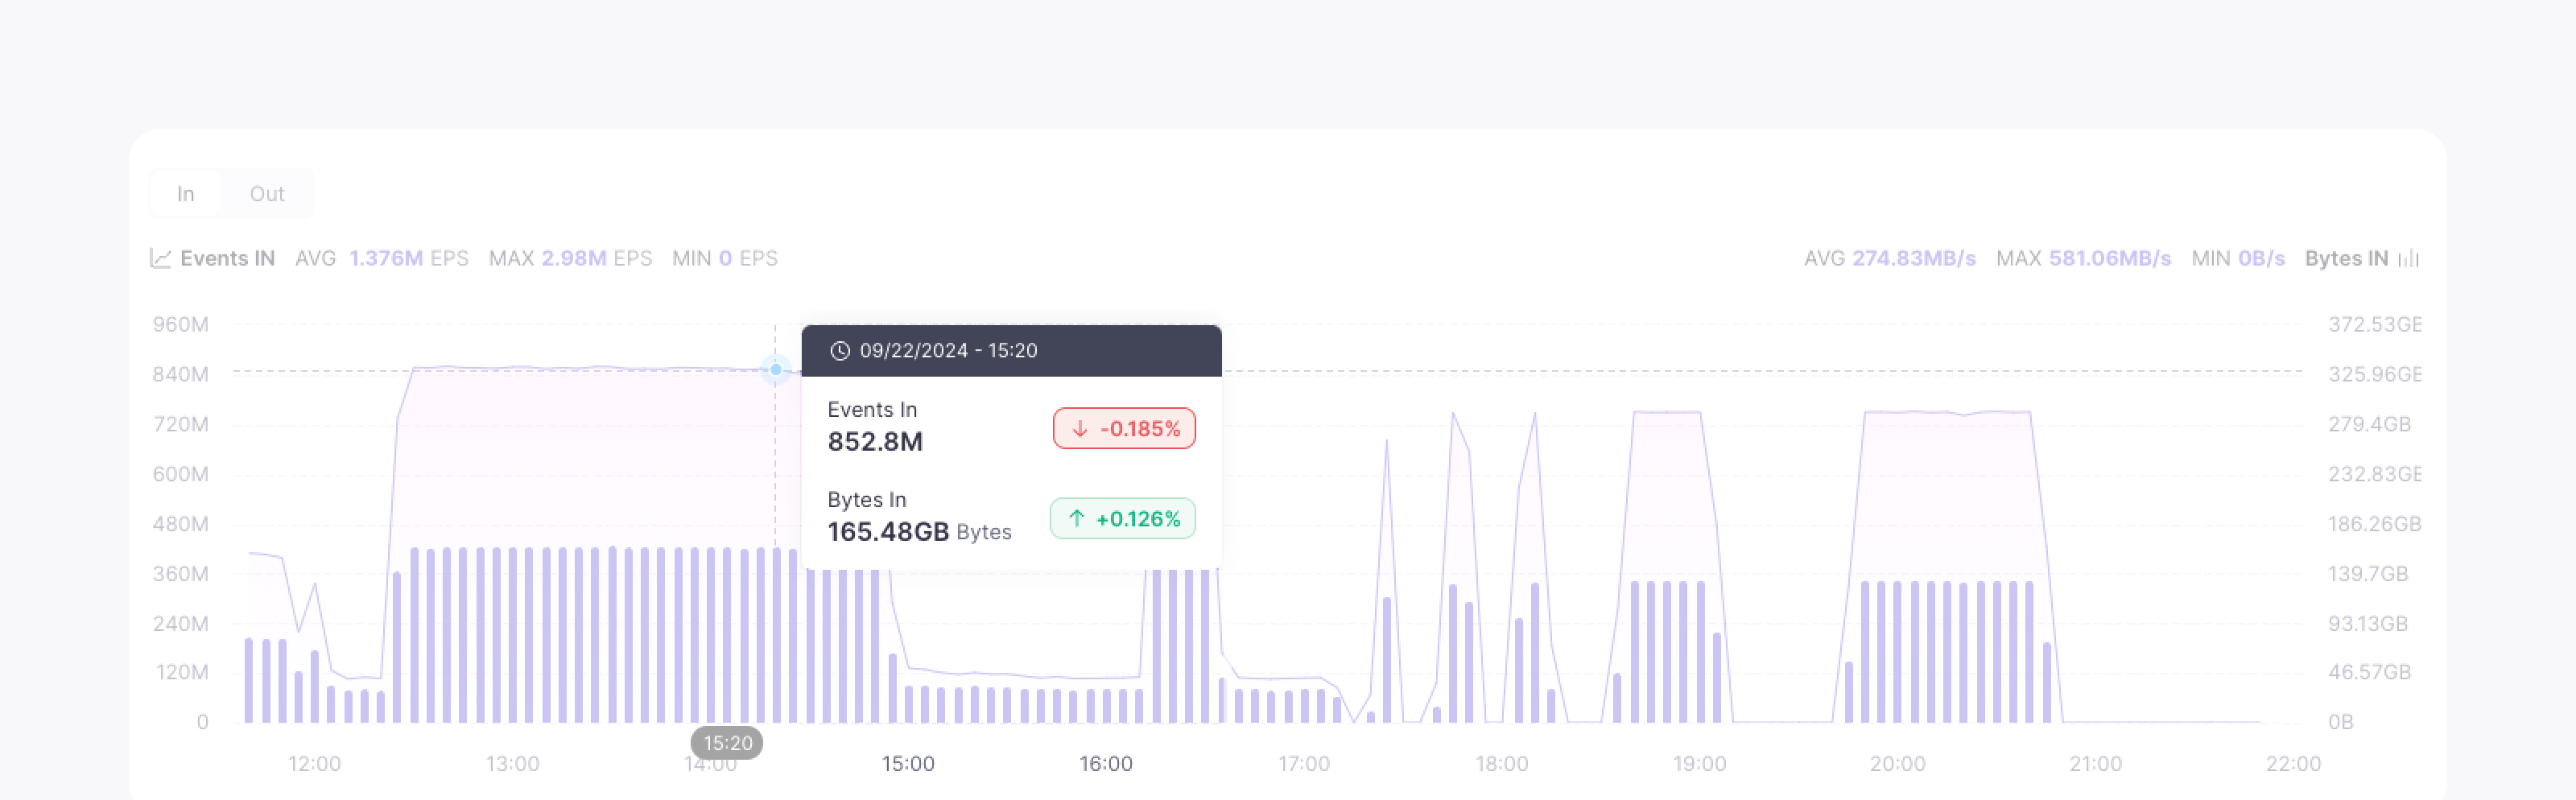
Task: Click the 46.57GB right axis label
Action: 2370,673
